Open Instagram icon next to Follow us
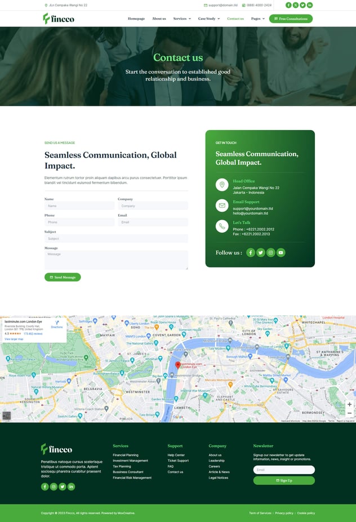 click(271, 253)
